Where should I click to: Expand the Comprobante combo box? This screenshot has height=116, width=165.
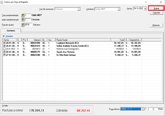pyautogui.click(x=143, y=109)
